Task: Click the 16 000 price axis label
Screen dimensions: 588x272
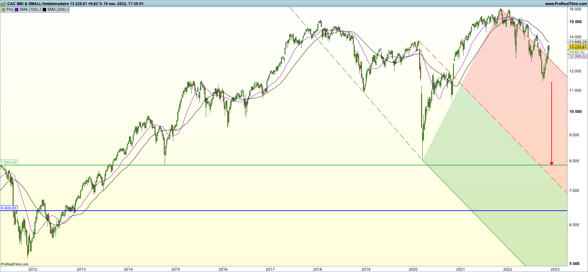Action: (575, 9)
